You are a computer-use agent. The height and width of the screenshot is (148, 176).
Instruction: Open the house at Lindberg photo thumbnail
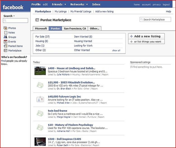(40, 71)
